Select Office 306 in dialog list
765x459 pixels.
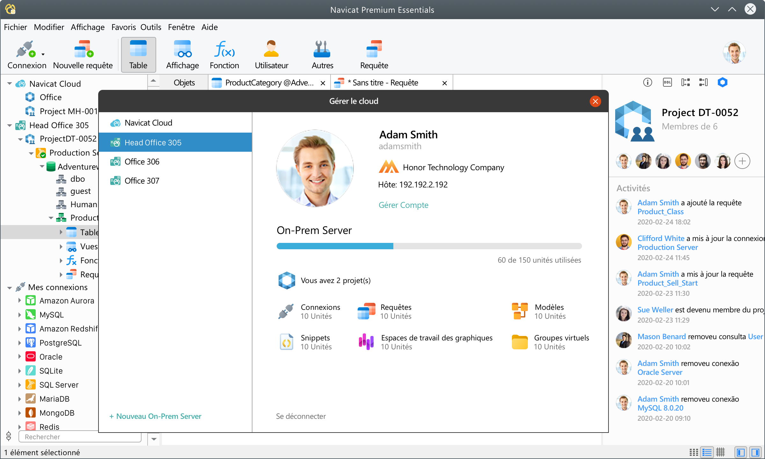coord(175,162)
